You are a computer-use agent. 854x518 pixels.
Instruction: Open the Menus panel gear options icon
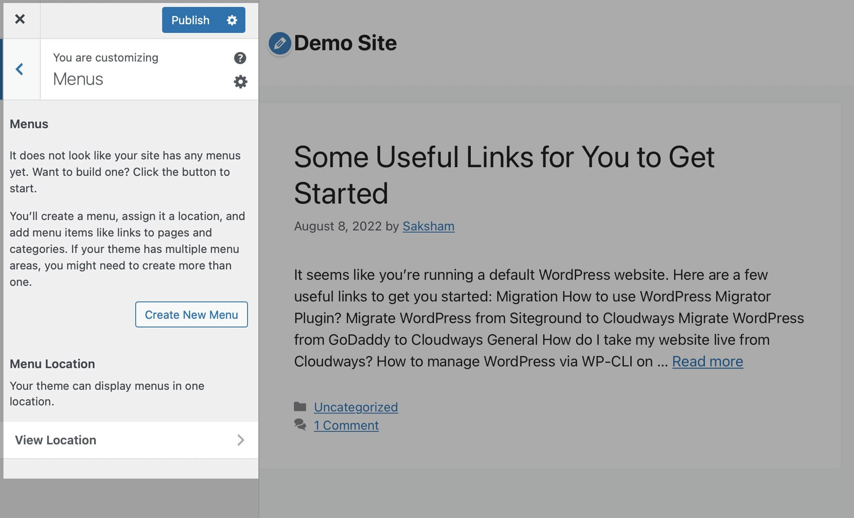[x=240, y=81]
